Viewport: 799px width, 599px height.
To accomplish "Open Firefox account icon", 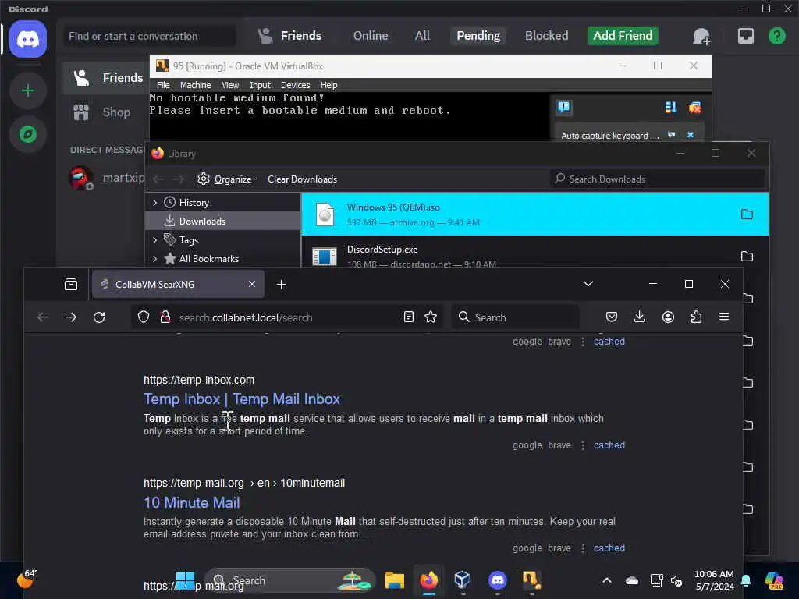I will click(668, 317).
